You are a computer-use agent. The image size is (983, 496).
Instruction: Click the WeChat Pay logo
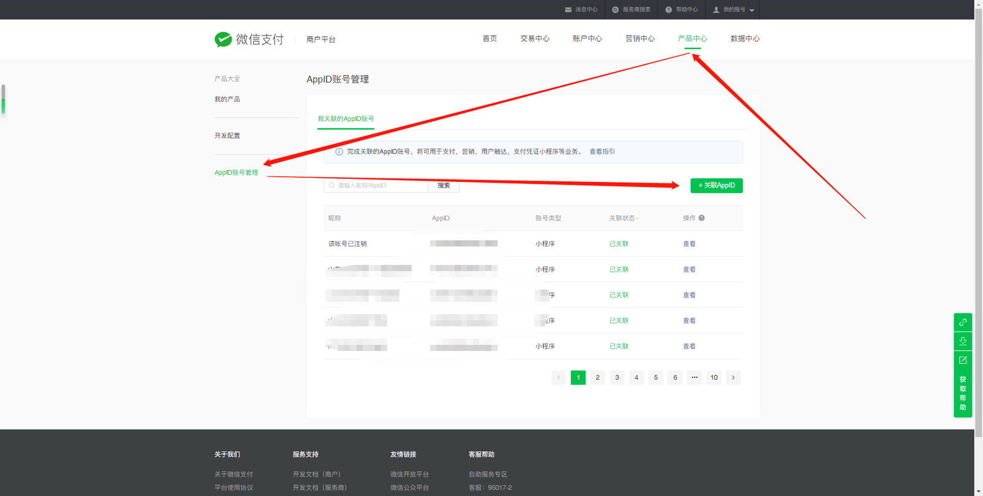(249, 39)
